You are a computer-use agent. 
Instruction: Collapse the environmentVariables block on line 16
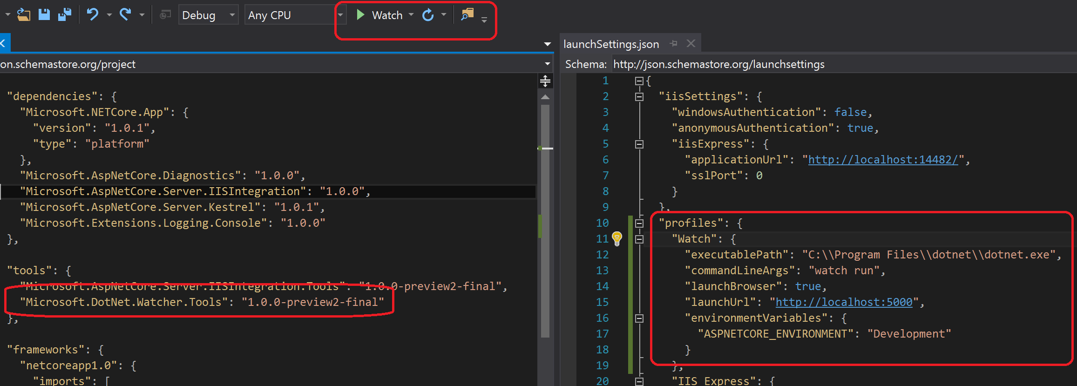(x=639, y=318)
